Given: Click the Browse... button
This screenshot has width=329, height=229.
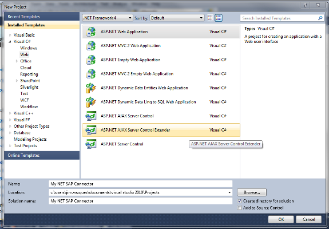Looking at the screenshot, I should 252,192.
